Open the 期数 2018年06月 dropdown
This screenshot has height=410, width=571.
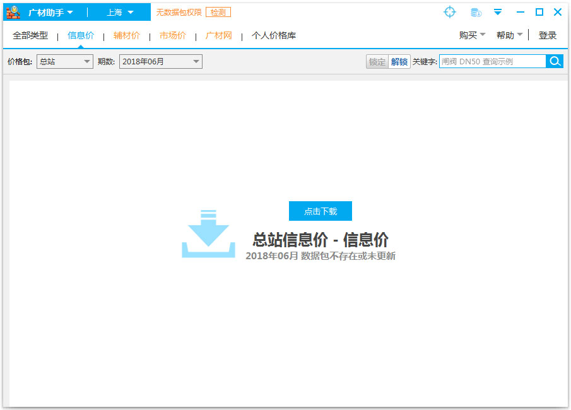tap(160, 61)
